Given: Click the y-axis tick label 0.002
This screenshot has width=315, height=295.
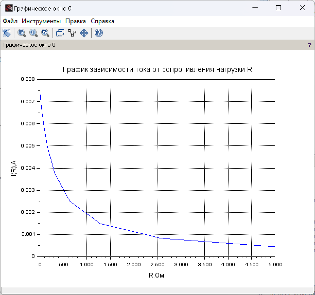Looking at the screenshot, I should [x=28, y=212].
